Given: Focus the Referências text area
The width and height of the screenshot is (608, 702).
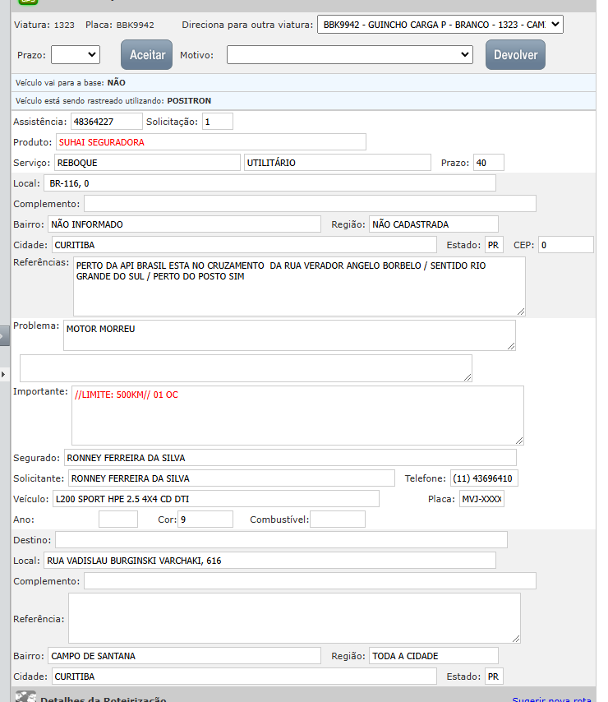Looking at the screenshot, I should 299,287.
